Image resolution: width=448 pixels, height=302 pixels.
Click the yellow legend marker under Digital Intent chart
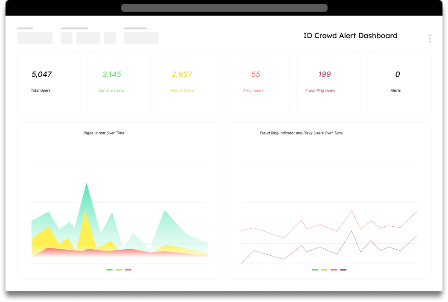tap(119, 269)
